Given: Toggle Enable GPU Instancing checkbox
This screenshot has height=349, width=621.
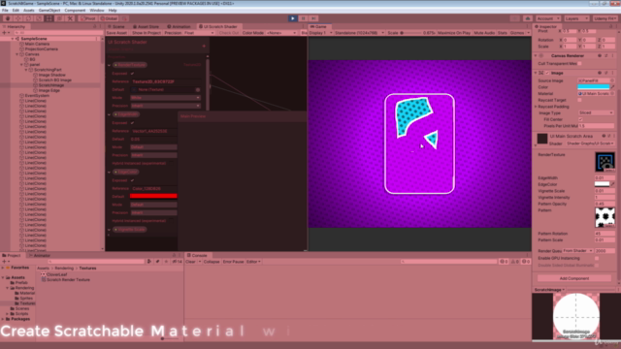Looking at the screenshot, I should 597,258.
